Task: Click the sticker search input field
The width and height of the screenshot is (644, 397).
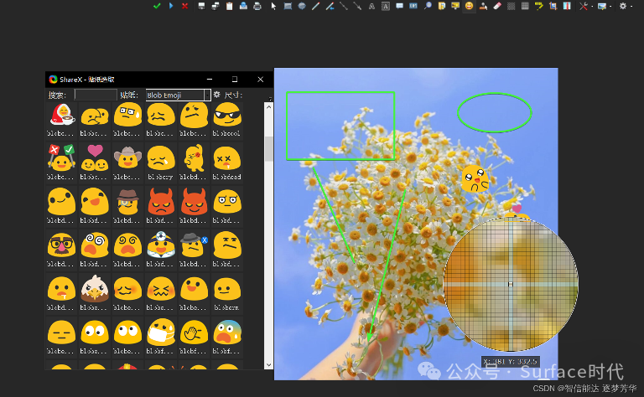Action: tap(96, 95)
